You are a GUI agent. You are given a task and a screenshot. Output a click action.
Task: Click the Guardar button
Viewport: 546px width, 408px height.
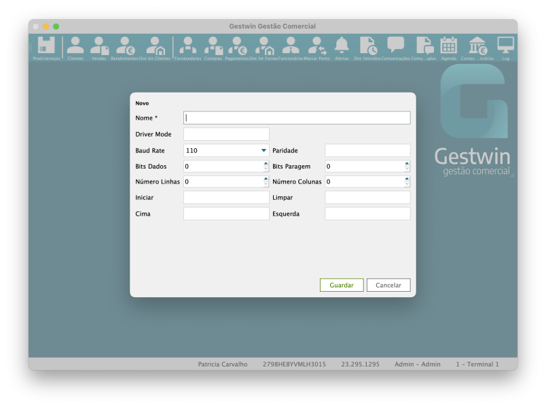click(342, 286)
